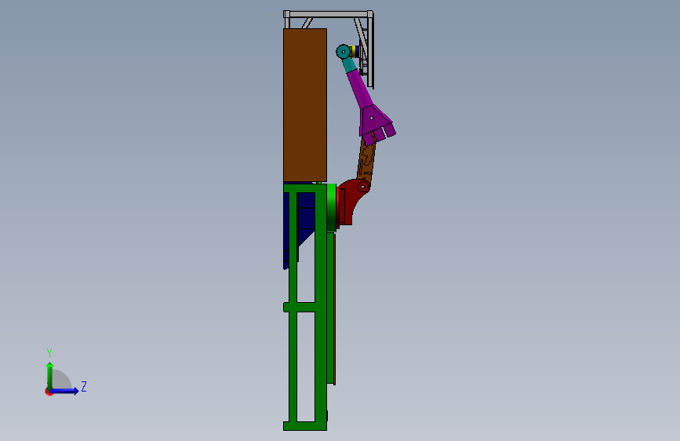Image resolution: width=680 pixels, height=441 pixels.
Task: Click the green Y axis arrow of the triad
Action: [50, 375]
